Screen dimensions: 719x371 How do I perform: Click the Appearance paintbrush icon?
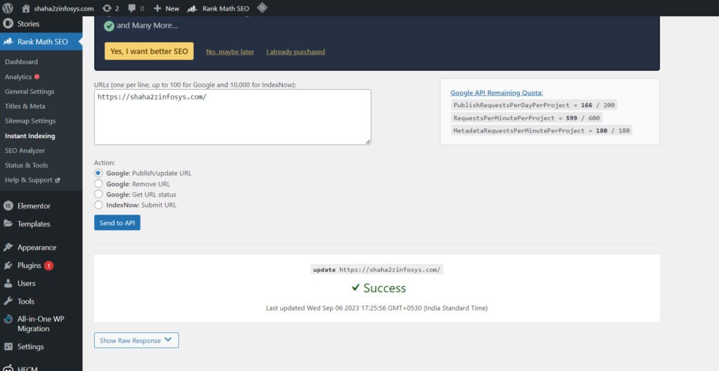click(x=8, y=248)
